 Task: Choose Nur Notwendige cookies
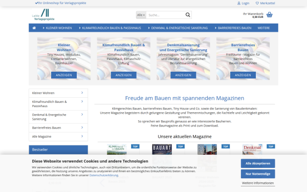point(258,174)
